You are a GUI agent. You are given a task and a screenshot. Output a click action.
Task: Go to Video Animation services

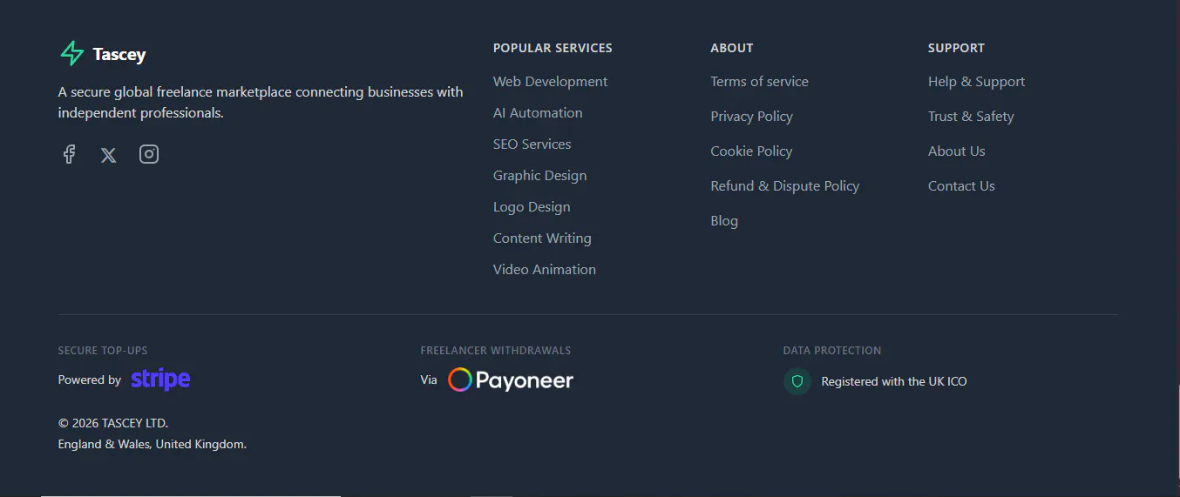coord(545,270)
